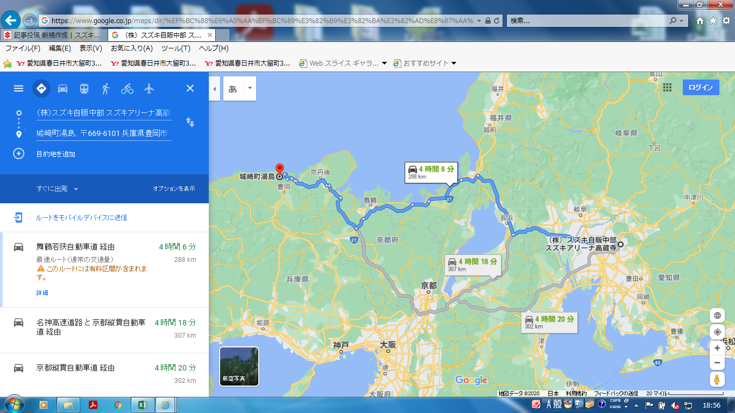Select the cycling travel mode
The height and width of the screenshot is (413, 735).
127,88
